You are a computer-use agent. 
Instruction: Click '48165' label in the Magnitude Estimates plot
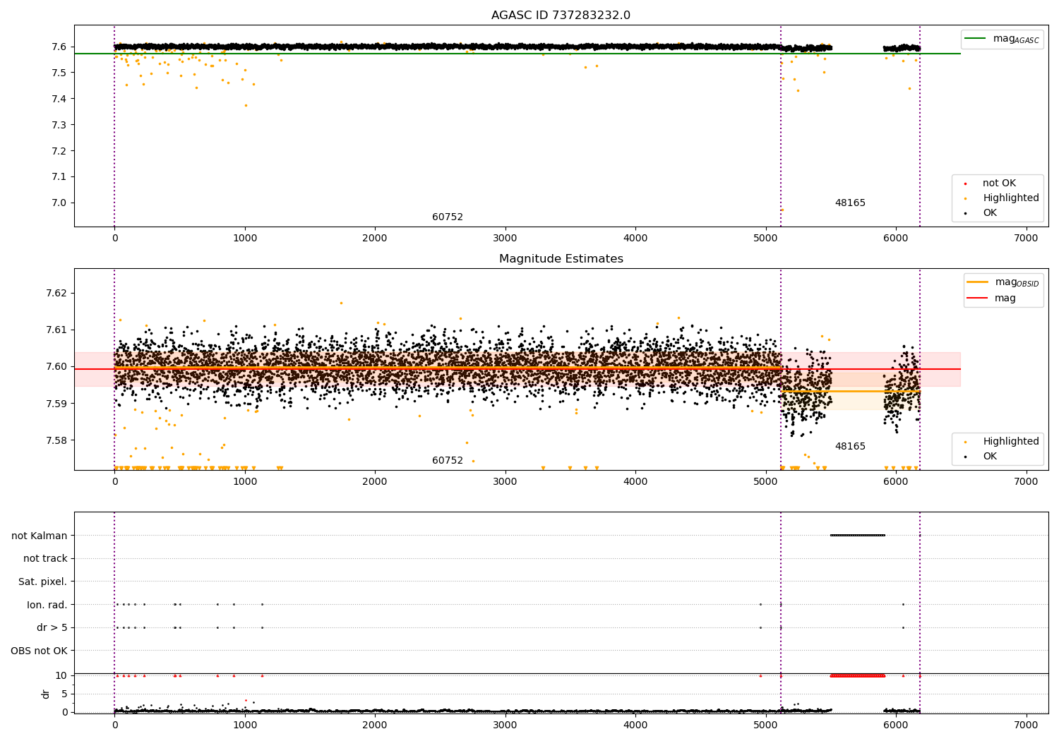point(850,447)
